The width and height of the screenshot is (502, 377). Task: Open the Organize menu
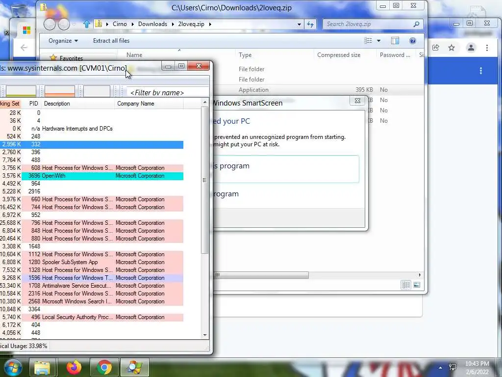coord(63,41)
